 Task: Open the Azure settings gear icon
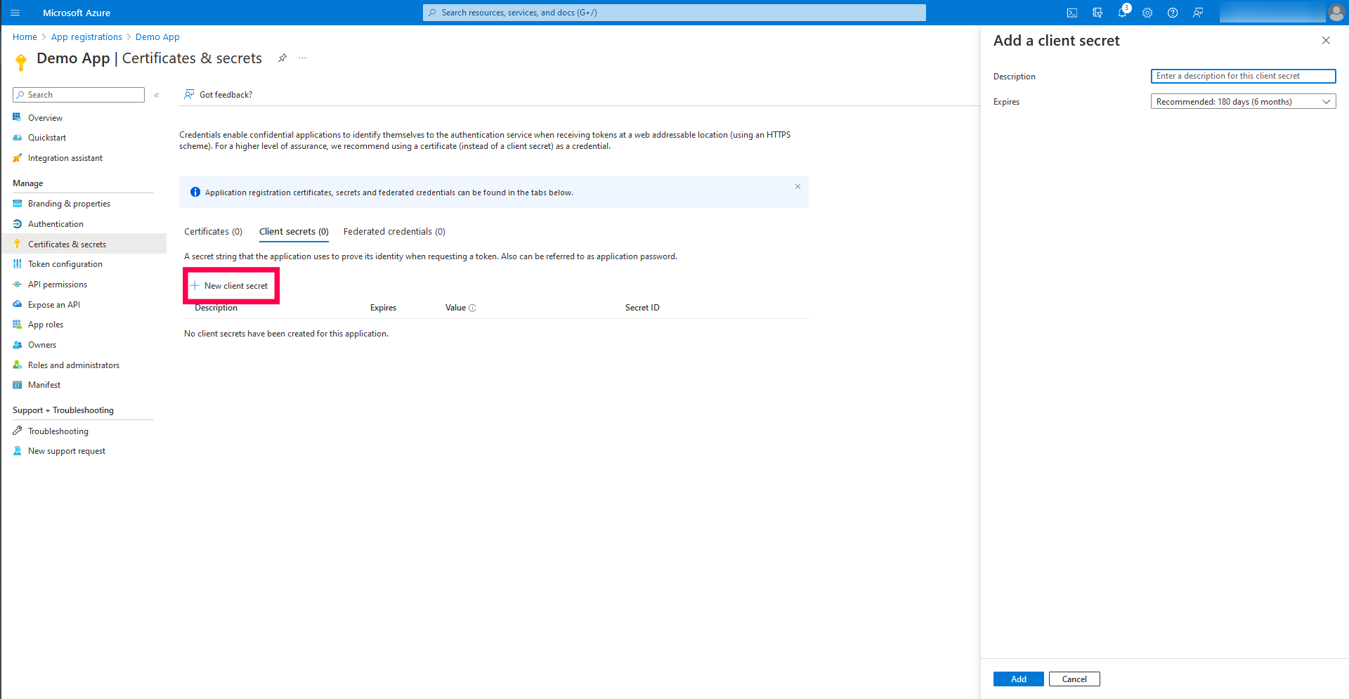coord(1147,13)
